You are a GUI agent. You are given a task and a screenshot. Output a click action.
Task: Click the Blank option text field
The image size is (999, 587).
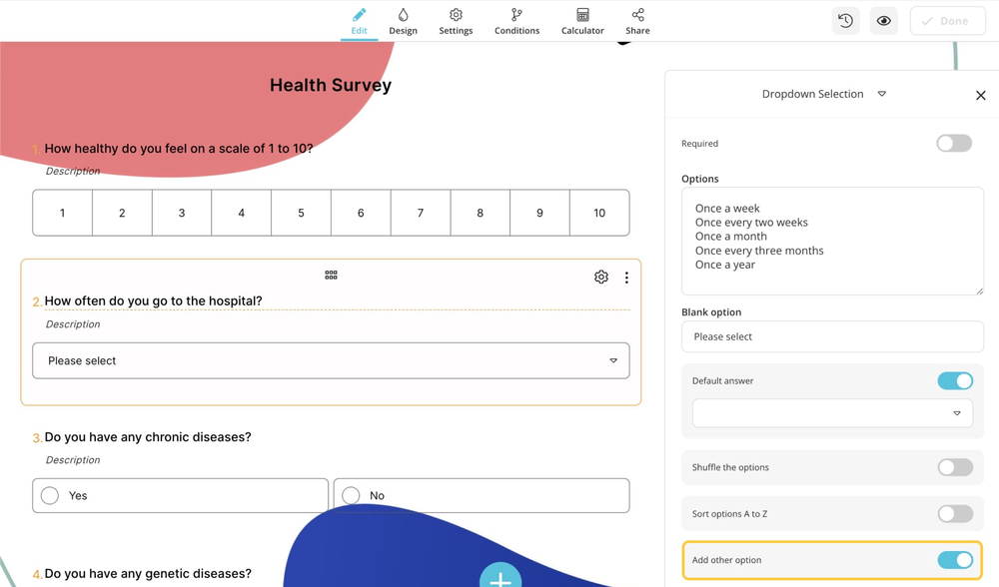click(x=832, y=337)
